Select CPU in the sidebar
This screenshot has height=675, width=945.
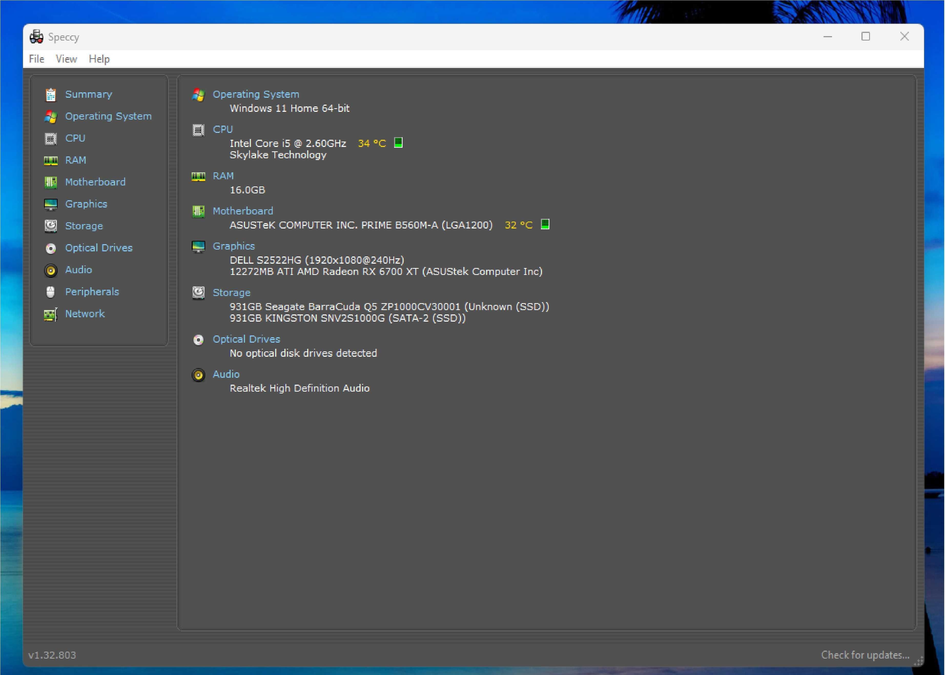pyautogui.click(x=75, y=138)
